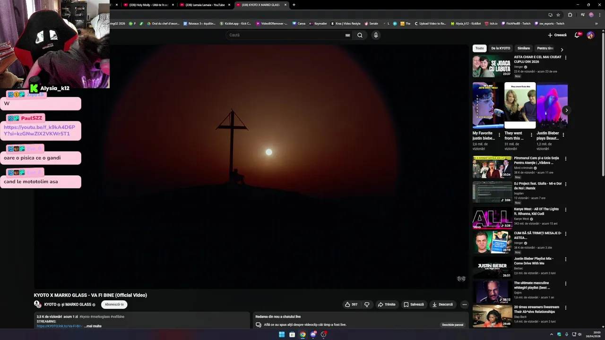Click the KYOTO channel avatar

coord(37,304)
